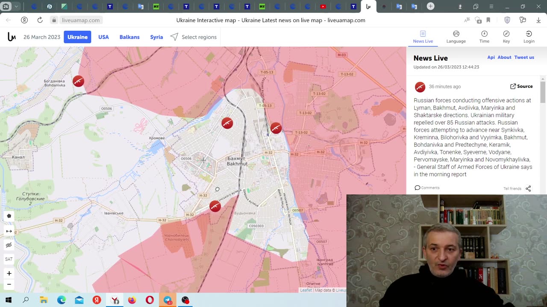Click the Yandex home button in toolbar

[x=24, y=20]
